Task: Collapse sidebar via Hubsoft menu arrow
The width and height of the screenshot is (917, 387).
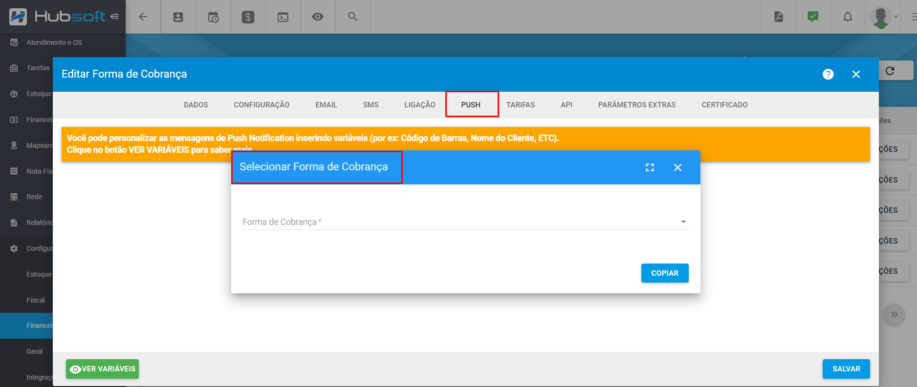Action: (114, 17)
